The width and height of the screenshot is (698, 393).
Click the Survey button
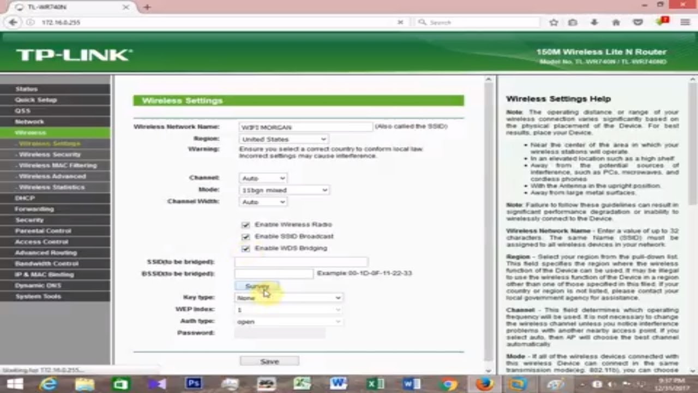click(x=256, y=286)
